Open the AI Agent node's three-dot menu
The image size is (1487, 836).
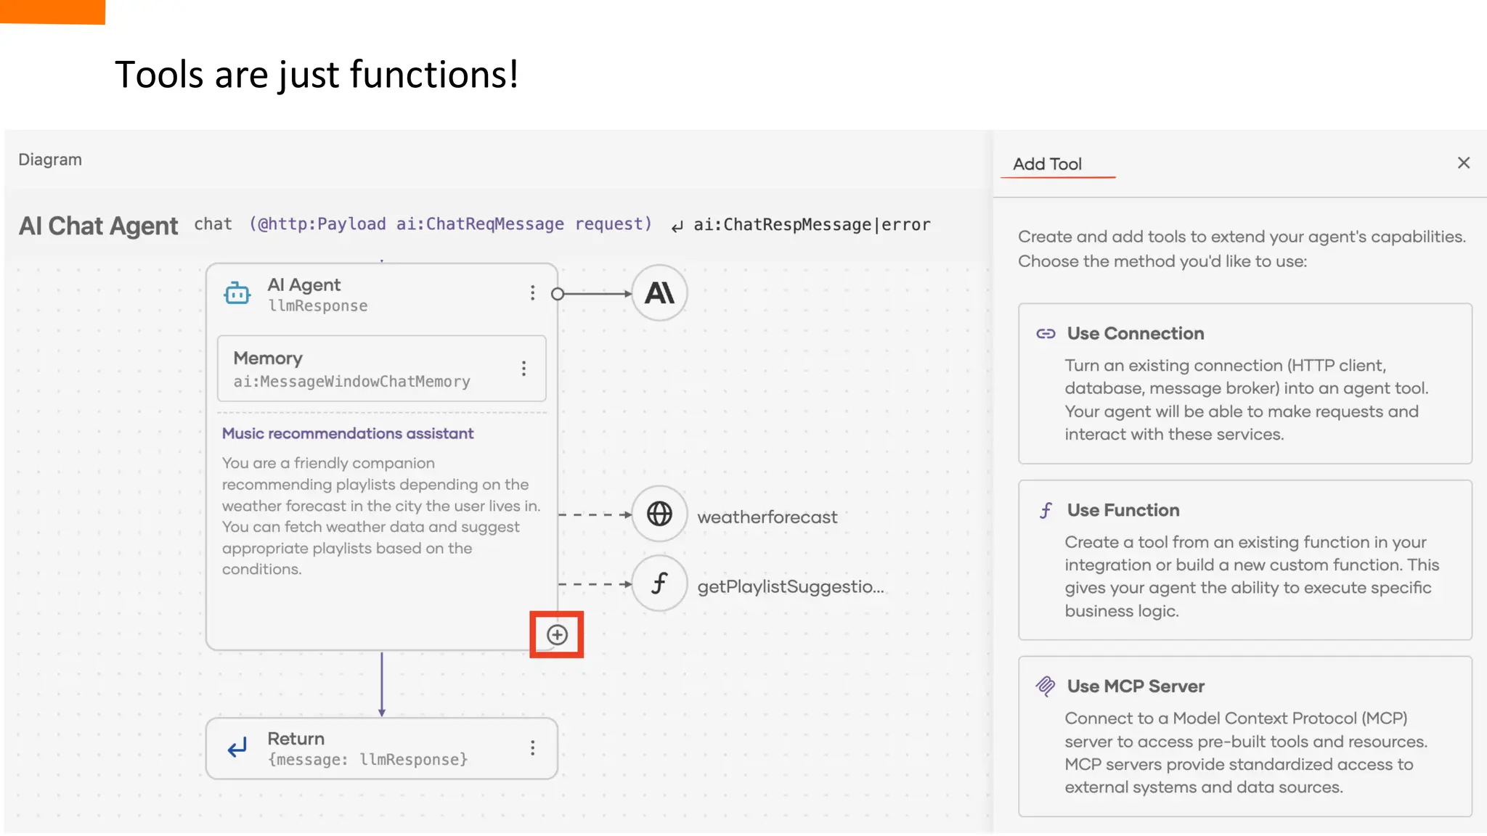[x=532, y=292]
